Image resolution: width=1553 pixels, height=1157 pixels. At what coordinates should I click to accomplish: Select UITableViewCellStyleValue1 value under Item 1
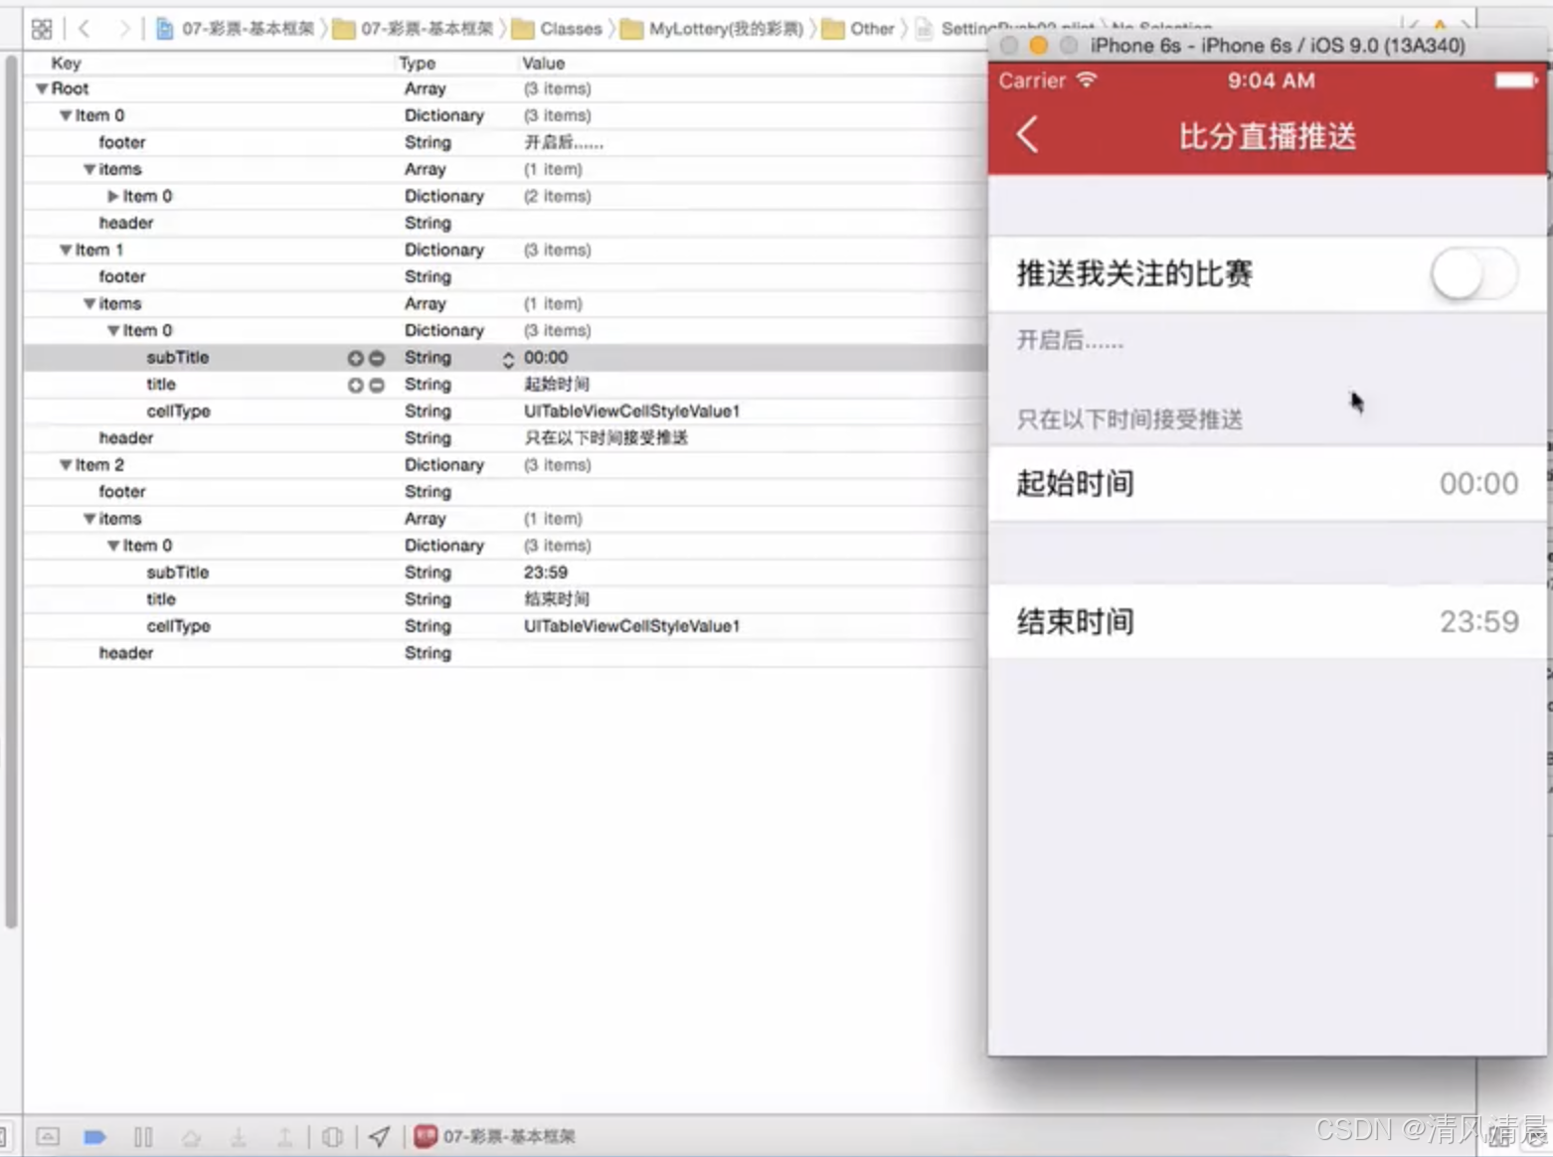pos(631,411)
